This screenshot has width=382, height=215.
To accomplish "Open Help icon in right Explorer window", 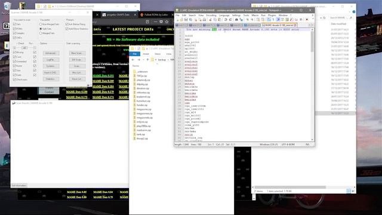I will point(354,11).
